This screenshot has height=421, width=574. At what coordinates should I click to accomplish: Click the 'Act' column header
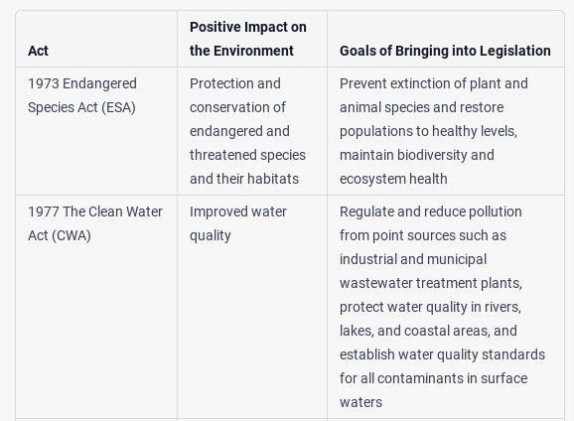pyautogui.click(x=38, y=51)
